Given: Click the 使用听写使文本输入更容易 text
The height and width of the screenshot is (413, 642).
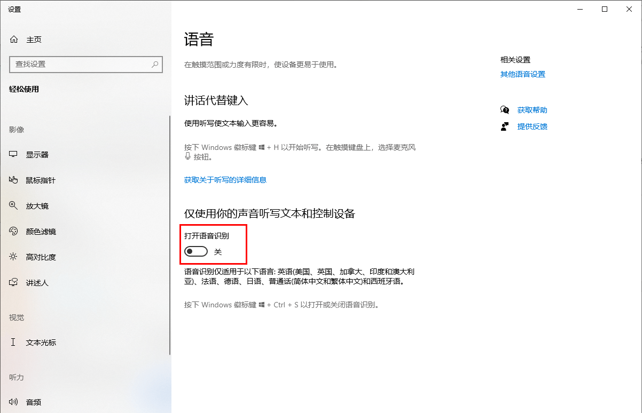Looking at the screenshot, I should [x=231, y=123].
